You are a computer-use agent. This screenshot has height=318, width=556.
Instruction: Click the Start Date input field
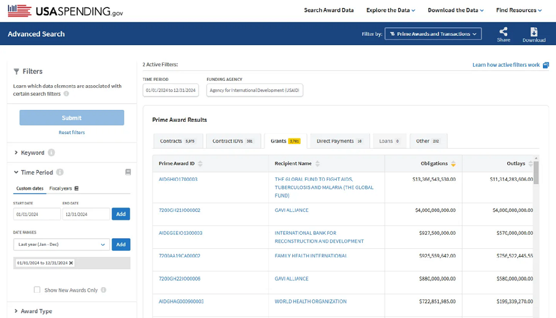pyautogui.click(x=37, y=214)
